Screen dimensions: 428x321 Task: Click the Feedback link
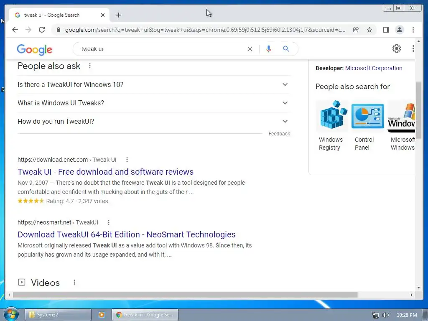(279, 133)
